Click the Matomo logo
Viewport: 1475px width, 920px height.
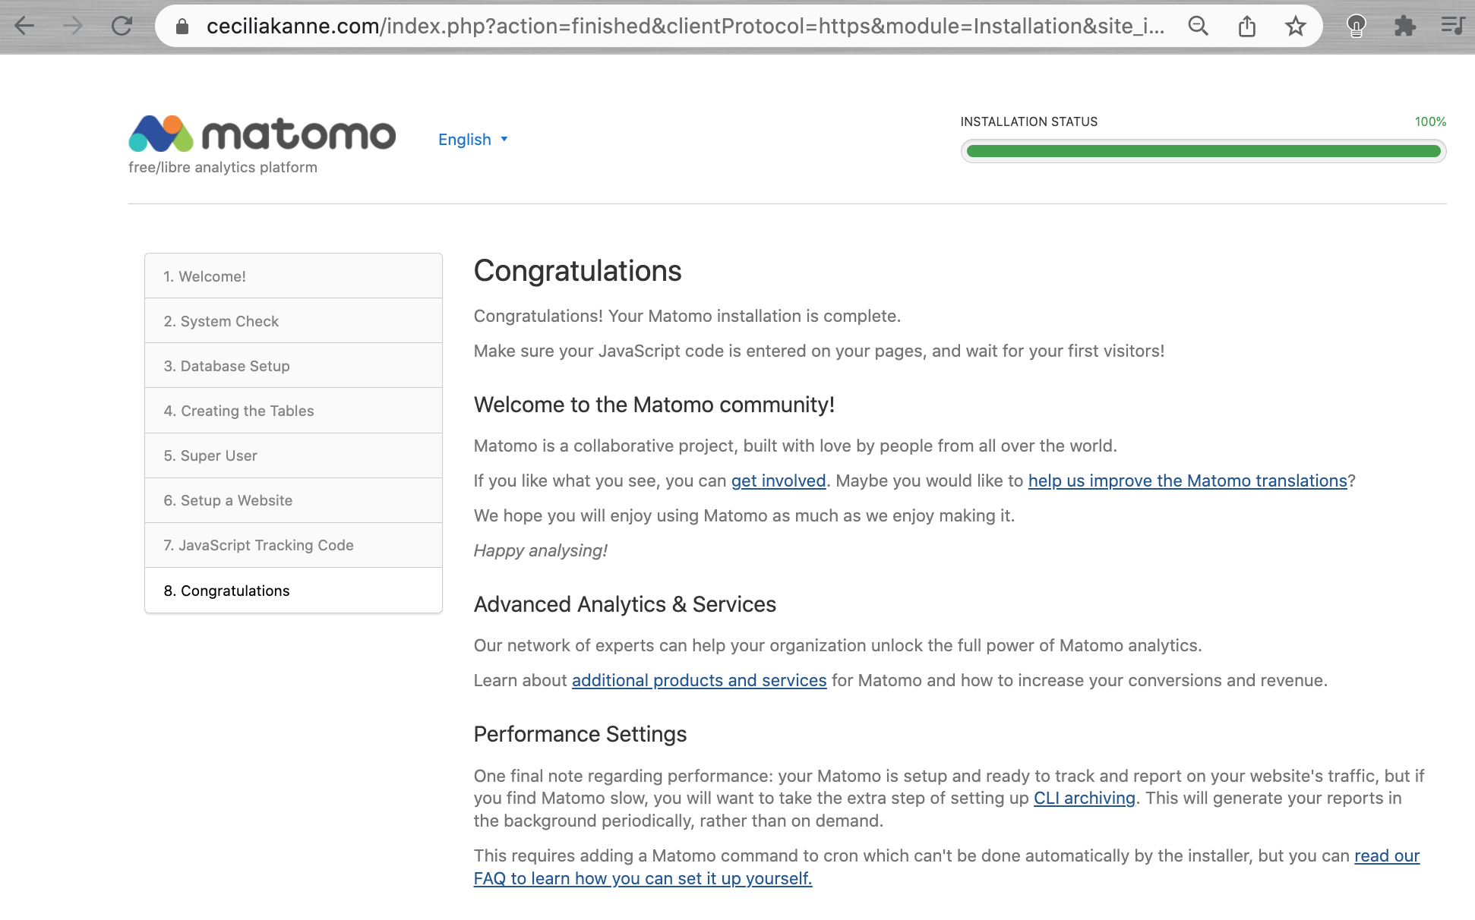pos(262,134)
